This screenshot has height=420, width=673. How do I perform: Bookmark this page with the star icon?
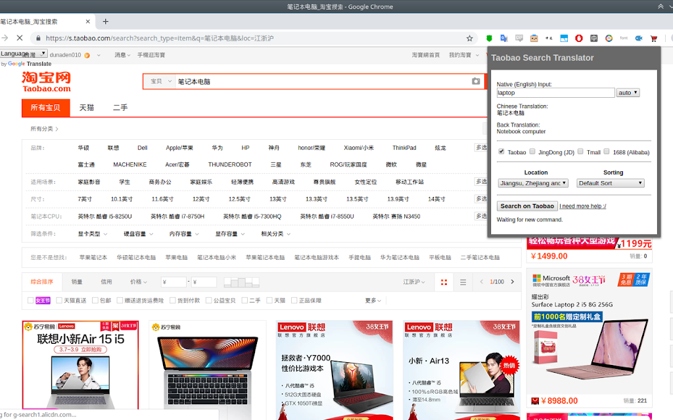tap(469, 38)
